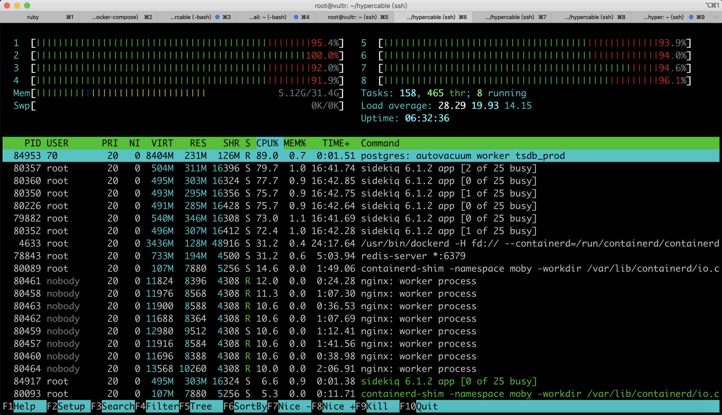Select the root@vultr: ~ (ssh) tab
Image resolution: width=722 pixels, height=415 pixels.
(x=355, y=17)
